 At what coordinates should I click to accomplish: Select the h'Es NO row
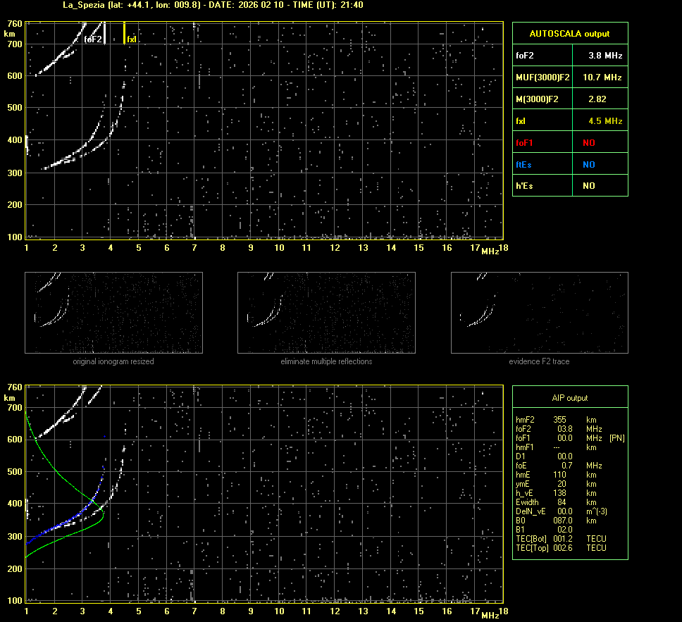coord(569,186)
